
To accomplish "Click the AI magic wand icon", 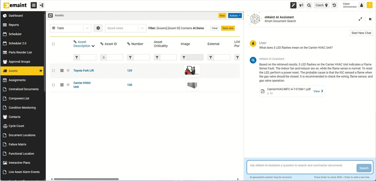I will [293, 5].
